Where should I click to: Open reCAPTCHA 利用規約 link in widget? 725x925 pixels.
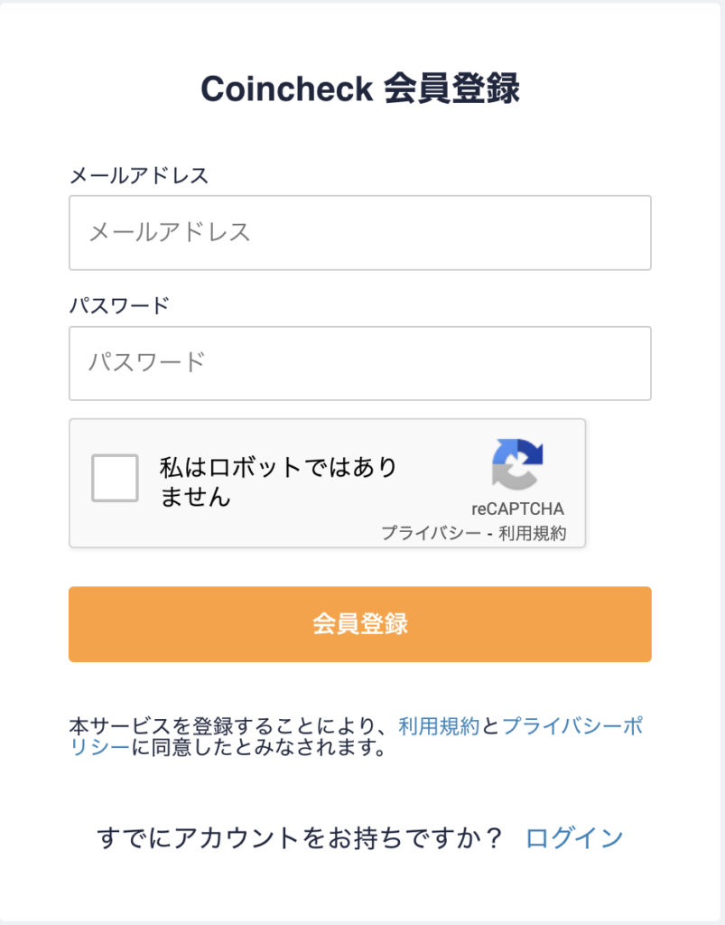click(x=533, y=533)
